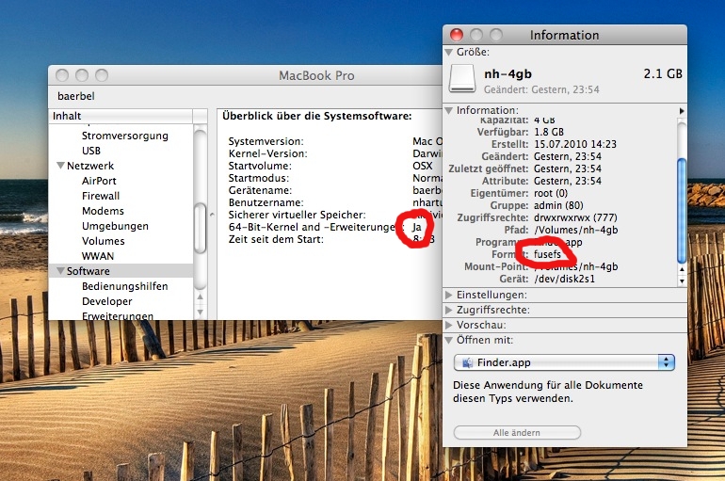Open the Finder.app application dropdown
The height and width of the screenshot is (481, 725).
click(564, 362)
